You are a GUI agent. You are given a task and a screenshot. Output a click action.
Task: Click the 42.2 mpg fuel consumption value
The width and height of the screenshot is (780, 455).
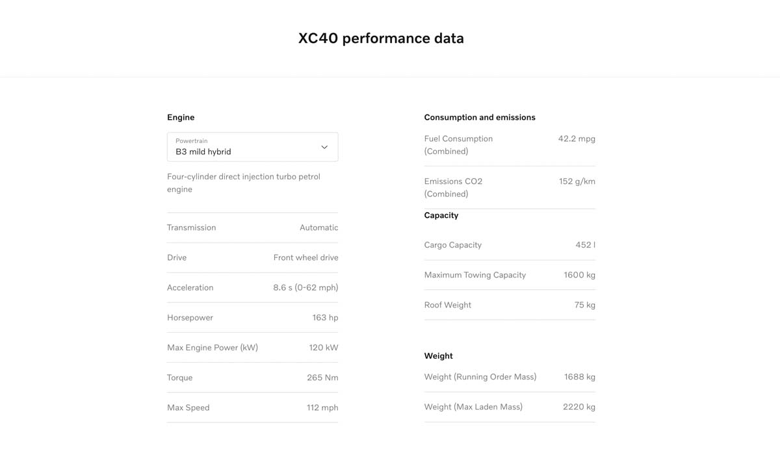coord(577,138)
